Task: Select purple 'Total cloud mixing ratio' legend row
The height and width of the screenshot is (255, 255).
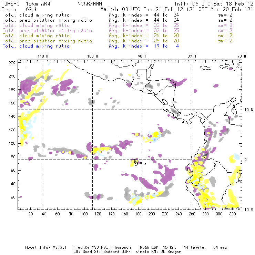Action: pyautogui.click(x=36, y=25)
